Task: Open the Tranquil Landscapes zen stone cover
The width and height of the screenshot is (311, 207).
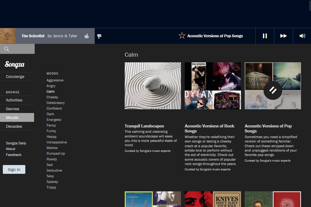Action: coord(153,86)
